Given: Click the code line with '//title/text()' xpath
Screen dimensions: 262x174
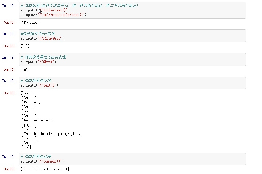Looking at the screenshot, I should (x=45, y=10).
